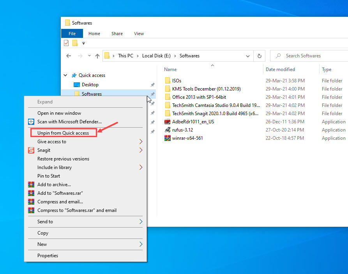Screen dimensions: 348x274
Task: Open the Recent locations dropdown arrow
Action: click(89, 56)
